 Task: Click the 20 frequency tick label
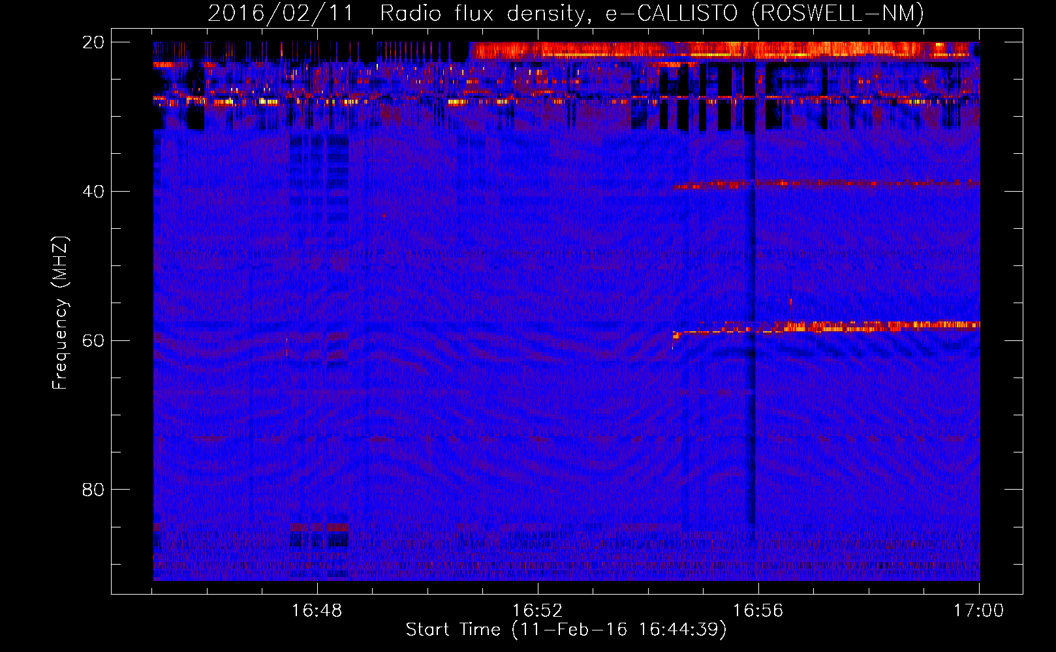pyautogui.click(x=93, y=42)
